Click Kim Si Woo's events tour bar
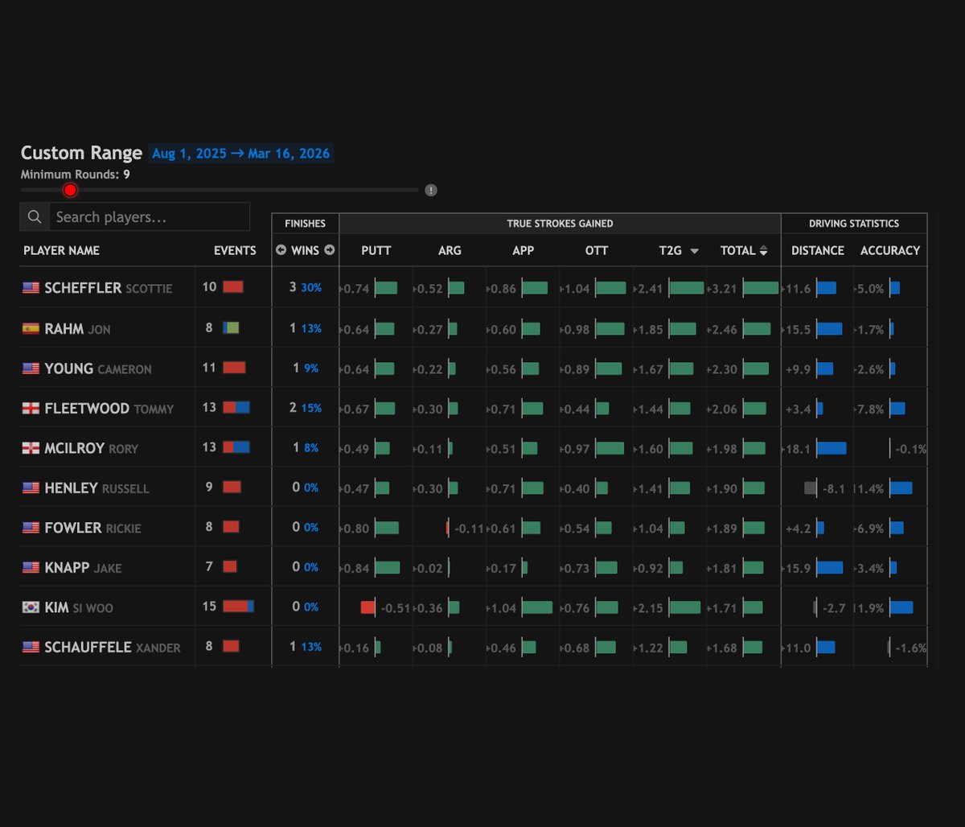The width and height of the screenshot is (965, 827). click(239, 607)
